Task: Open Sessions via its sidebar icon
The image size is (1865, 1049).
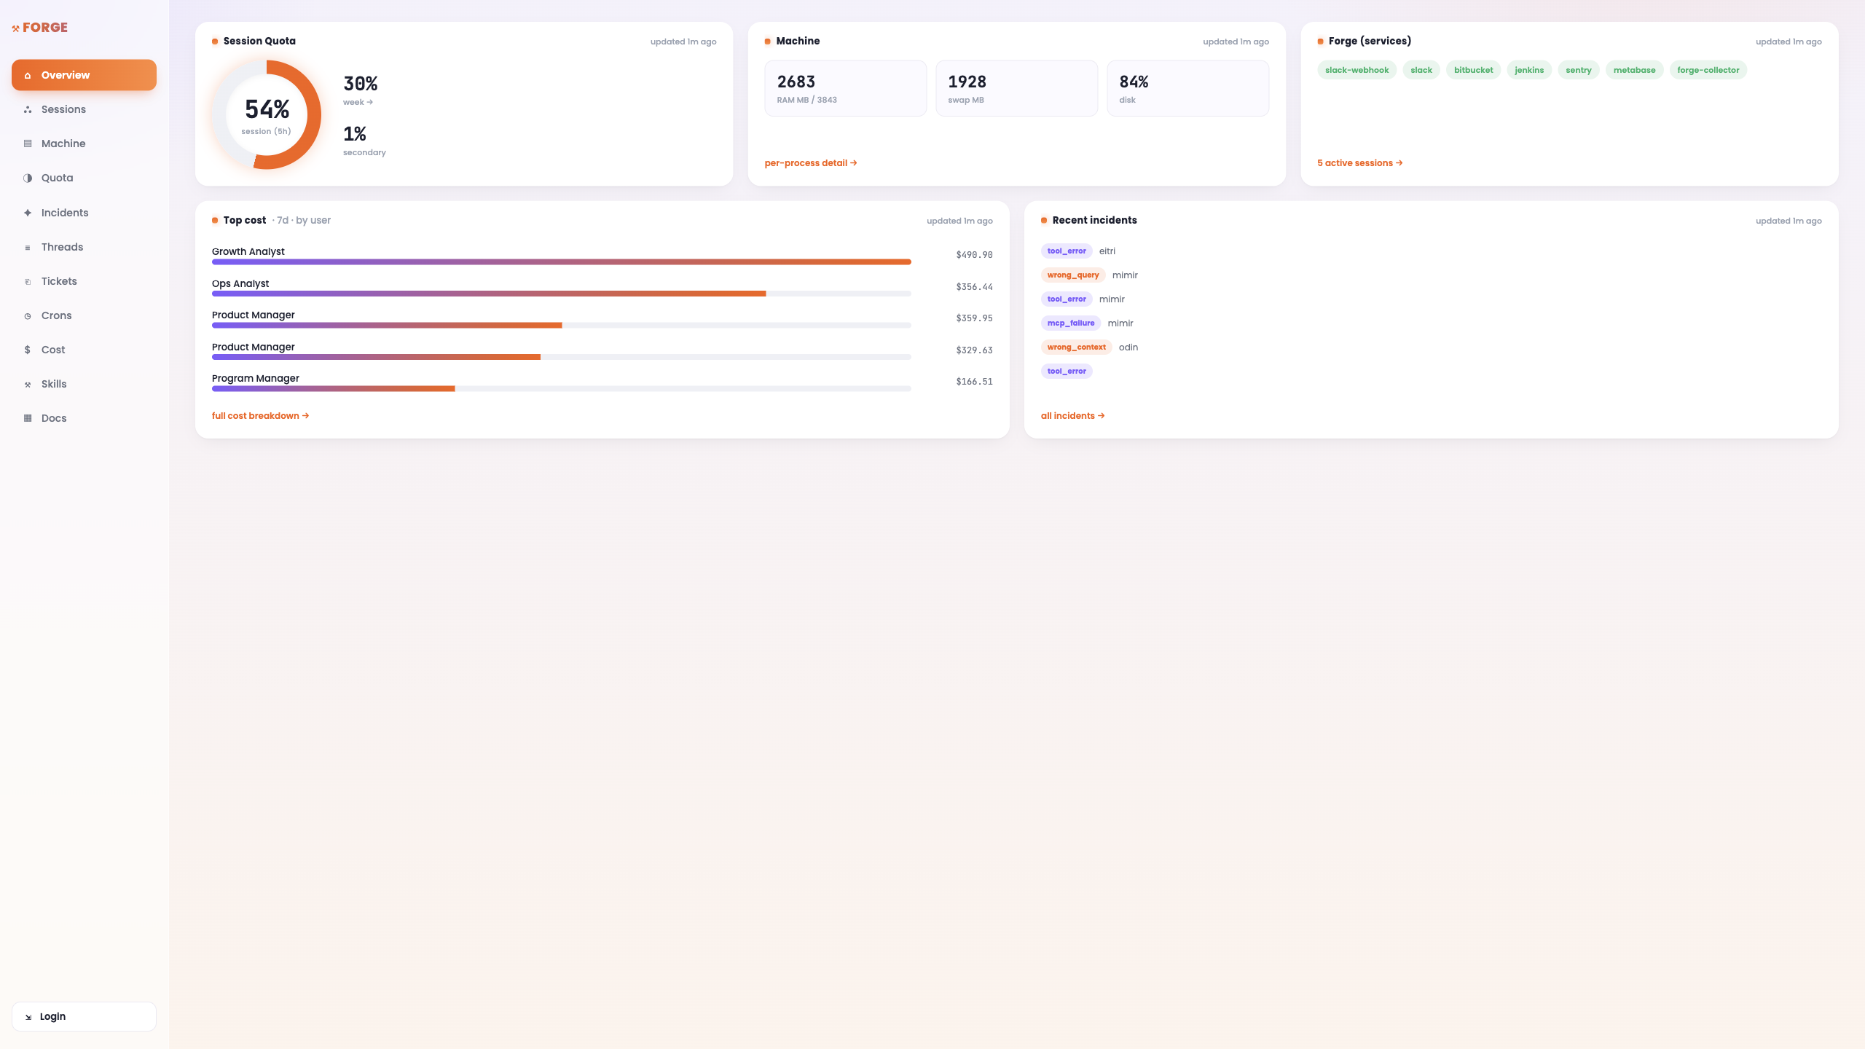Action: [x=28, y=109]
